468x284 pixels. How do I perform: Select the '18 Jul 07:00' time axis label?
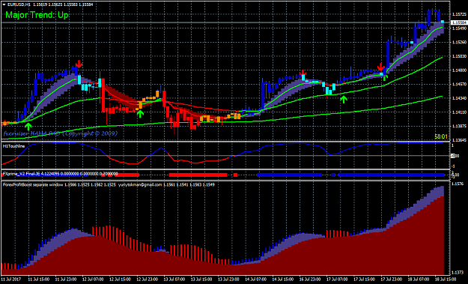(419, 280)
